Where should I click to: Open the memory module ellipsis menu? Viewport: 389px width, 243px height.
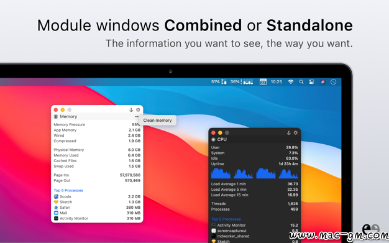(x=137, y=116)
